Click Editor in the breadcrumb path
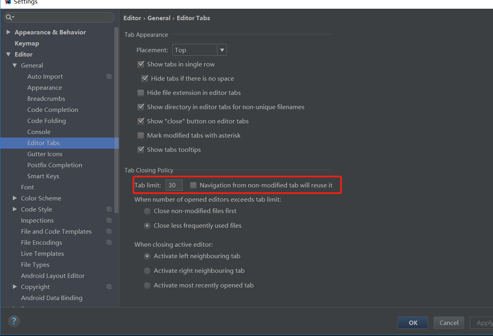Screen dimensions: 493x336 click(x=132, y=18)
